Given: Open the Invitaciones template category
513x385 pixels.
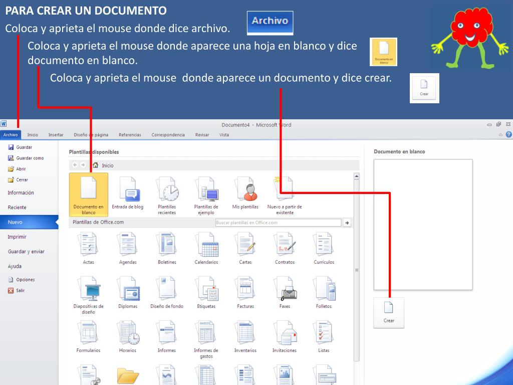Looking at the screenshot, I should pyautogui.click(x=285, y=336).
